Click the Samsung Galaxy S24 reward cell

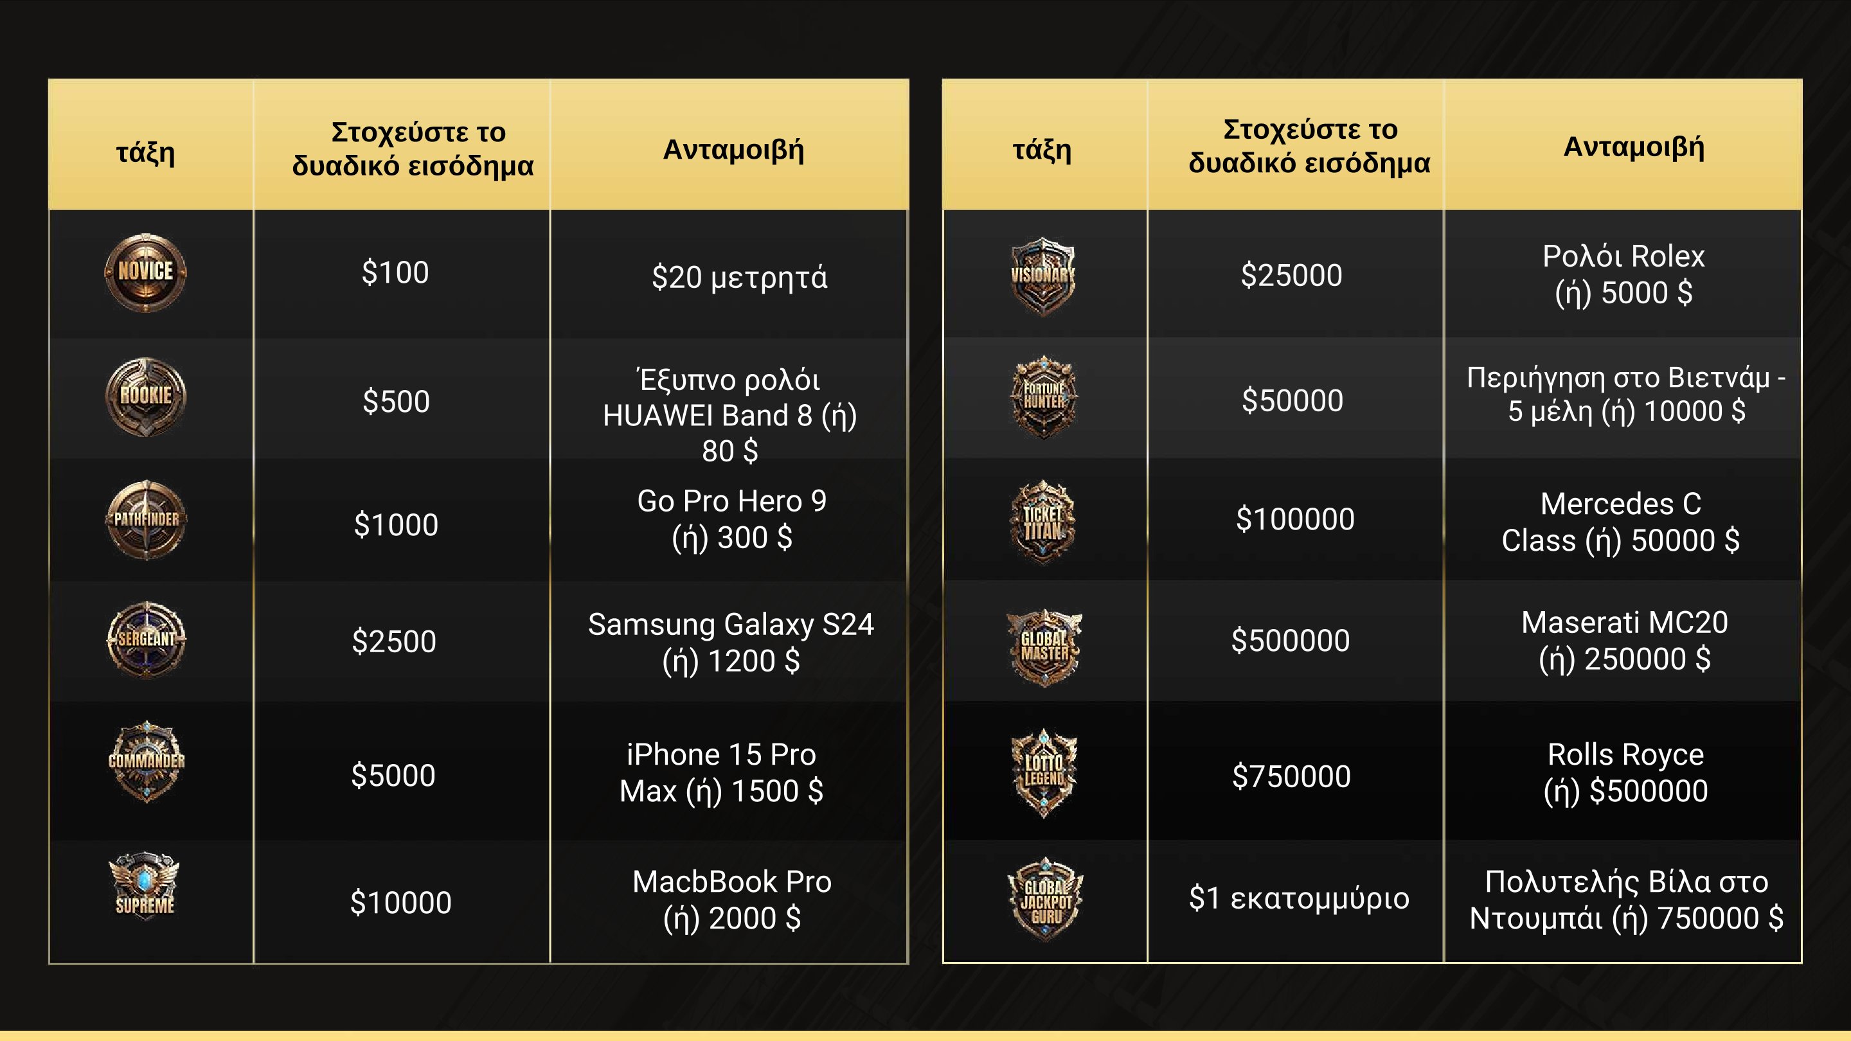(729, 641)
